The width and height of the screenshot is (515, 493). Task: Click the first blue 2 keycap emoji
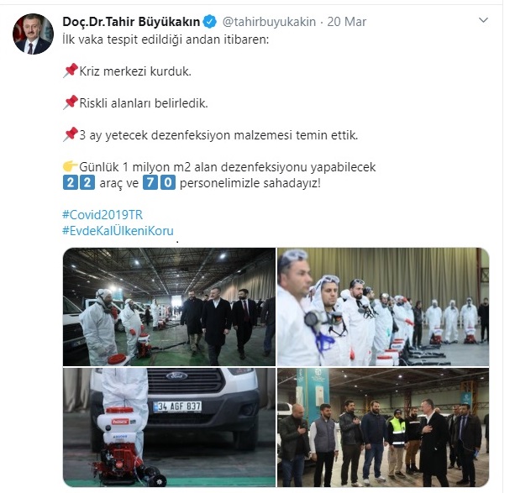click(x=71, y=182)
